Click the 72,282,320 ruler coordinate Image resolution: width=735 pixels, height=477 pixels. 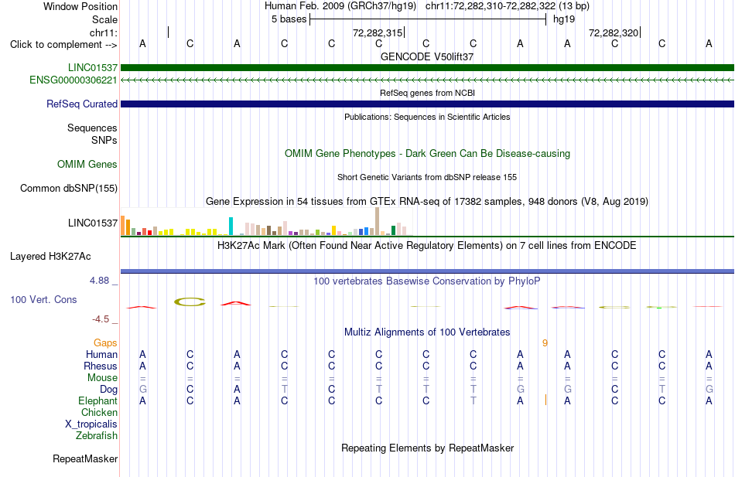[x=614, y=32]
